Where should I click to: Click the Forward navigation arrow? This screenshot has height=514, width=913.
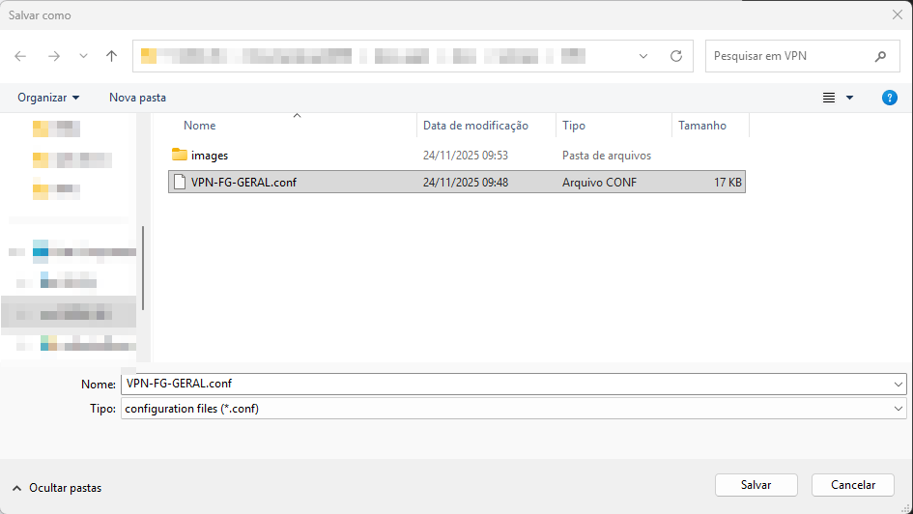click(x=53, y=56)
